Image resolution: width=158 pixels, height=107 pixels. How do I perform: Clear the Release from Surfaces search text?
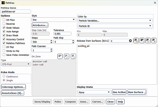(x=130, y=41)
